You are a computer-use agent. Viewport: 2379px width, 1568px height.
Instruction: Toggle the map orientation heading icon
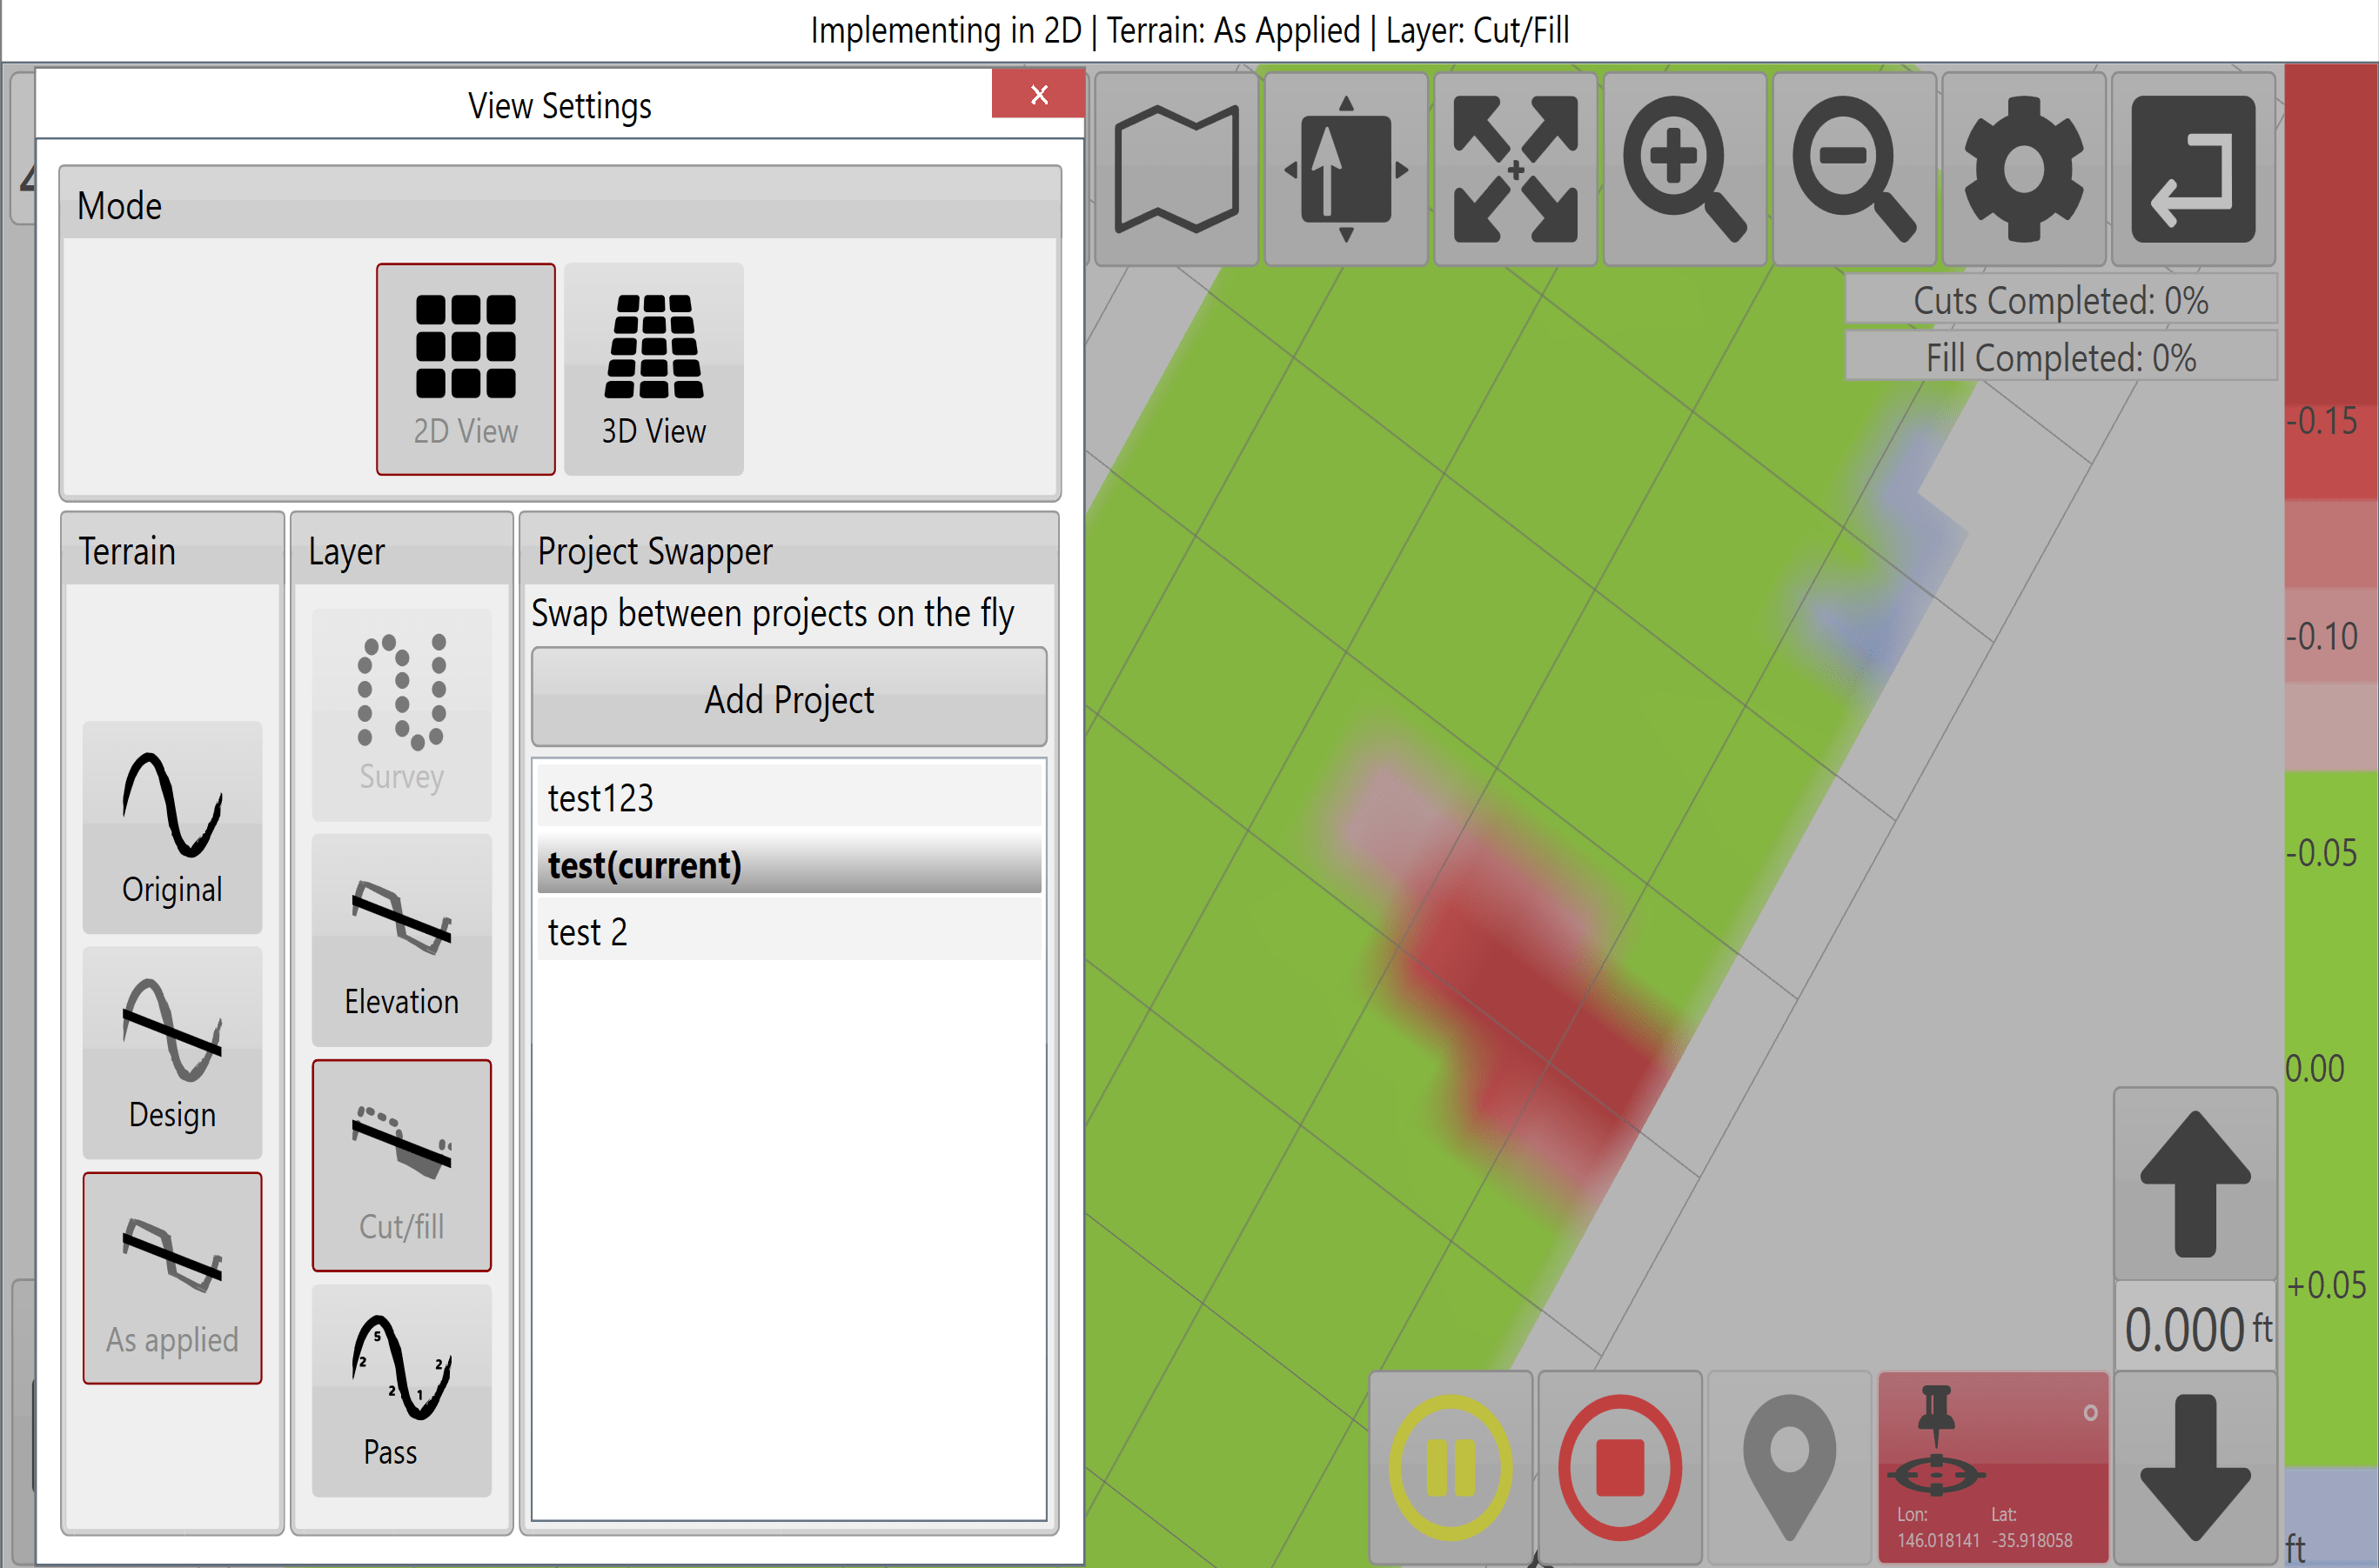(1345, 169)
